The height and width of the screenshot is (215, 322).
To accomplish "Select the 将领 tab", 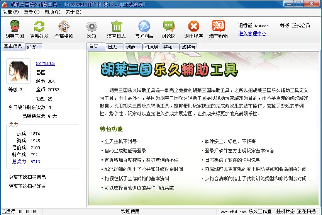I will coord(170,47).
